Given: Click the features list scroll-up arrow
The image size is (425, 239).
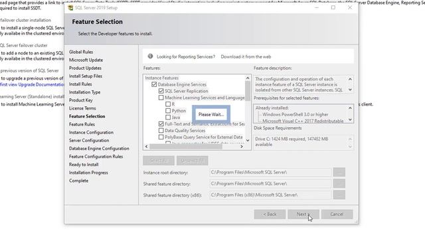Looking at the screenshot, I should coord(248,78).
